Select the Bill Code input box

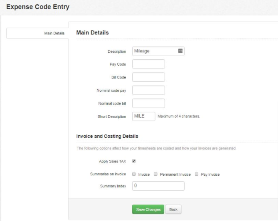(x=148, y=77)
